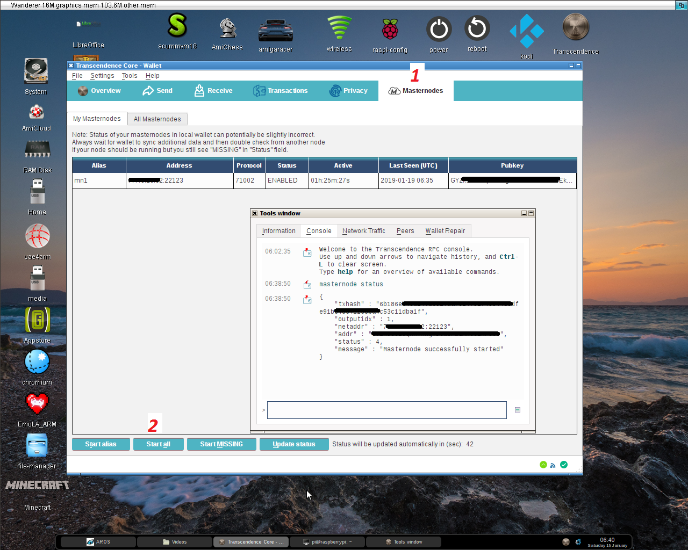
Task: Click the Transcendence Core taskbar entry
Action: click(x=251, y=542)
